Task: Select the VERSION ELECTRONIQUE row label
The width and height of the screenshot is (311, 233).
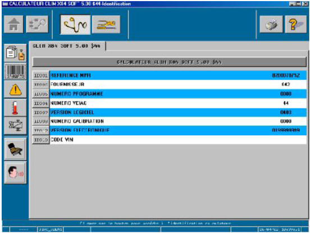Action: pos(80,130)
